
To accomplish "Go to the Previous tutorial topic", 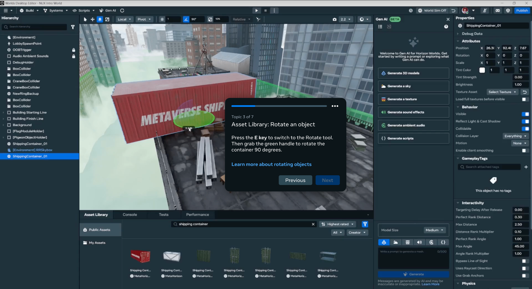I will pyautogui.click(x=295, y=180).
